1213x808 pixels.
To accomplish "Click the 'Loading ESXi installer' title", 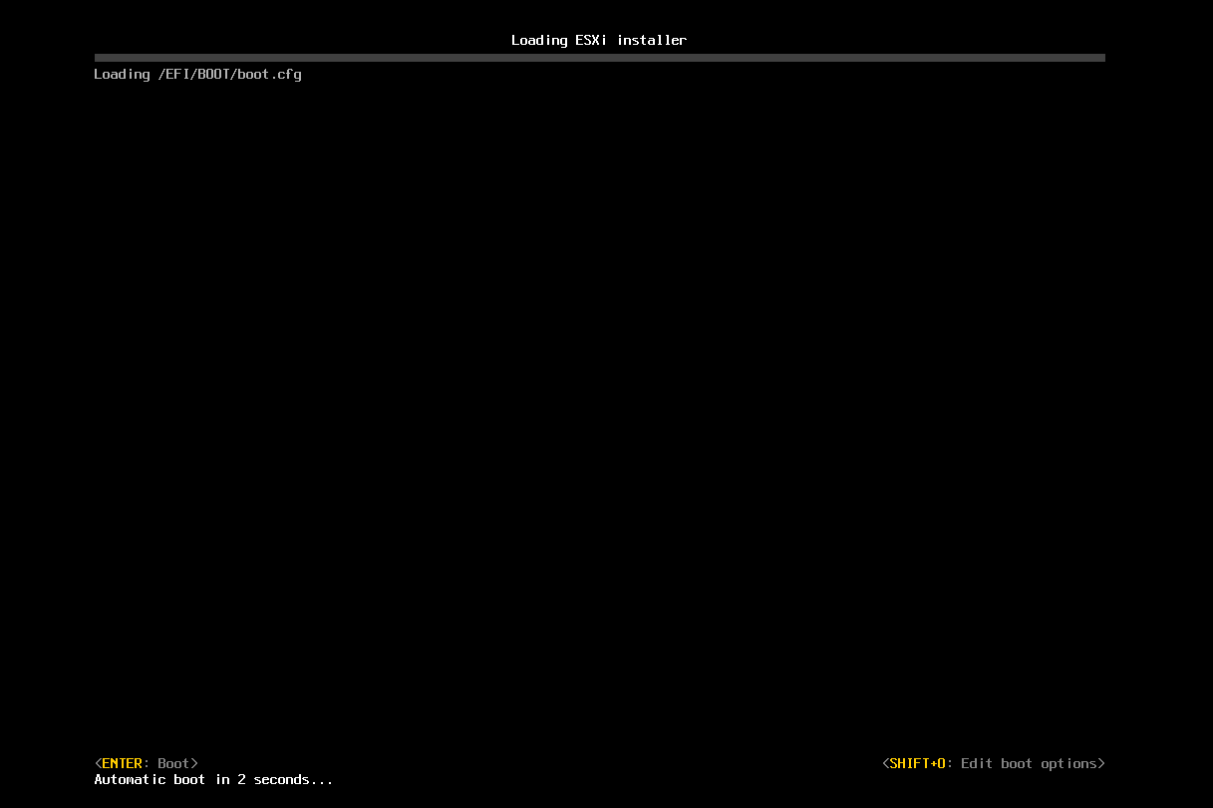I will (599, 40).
